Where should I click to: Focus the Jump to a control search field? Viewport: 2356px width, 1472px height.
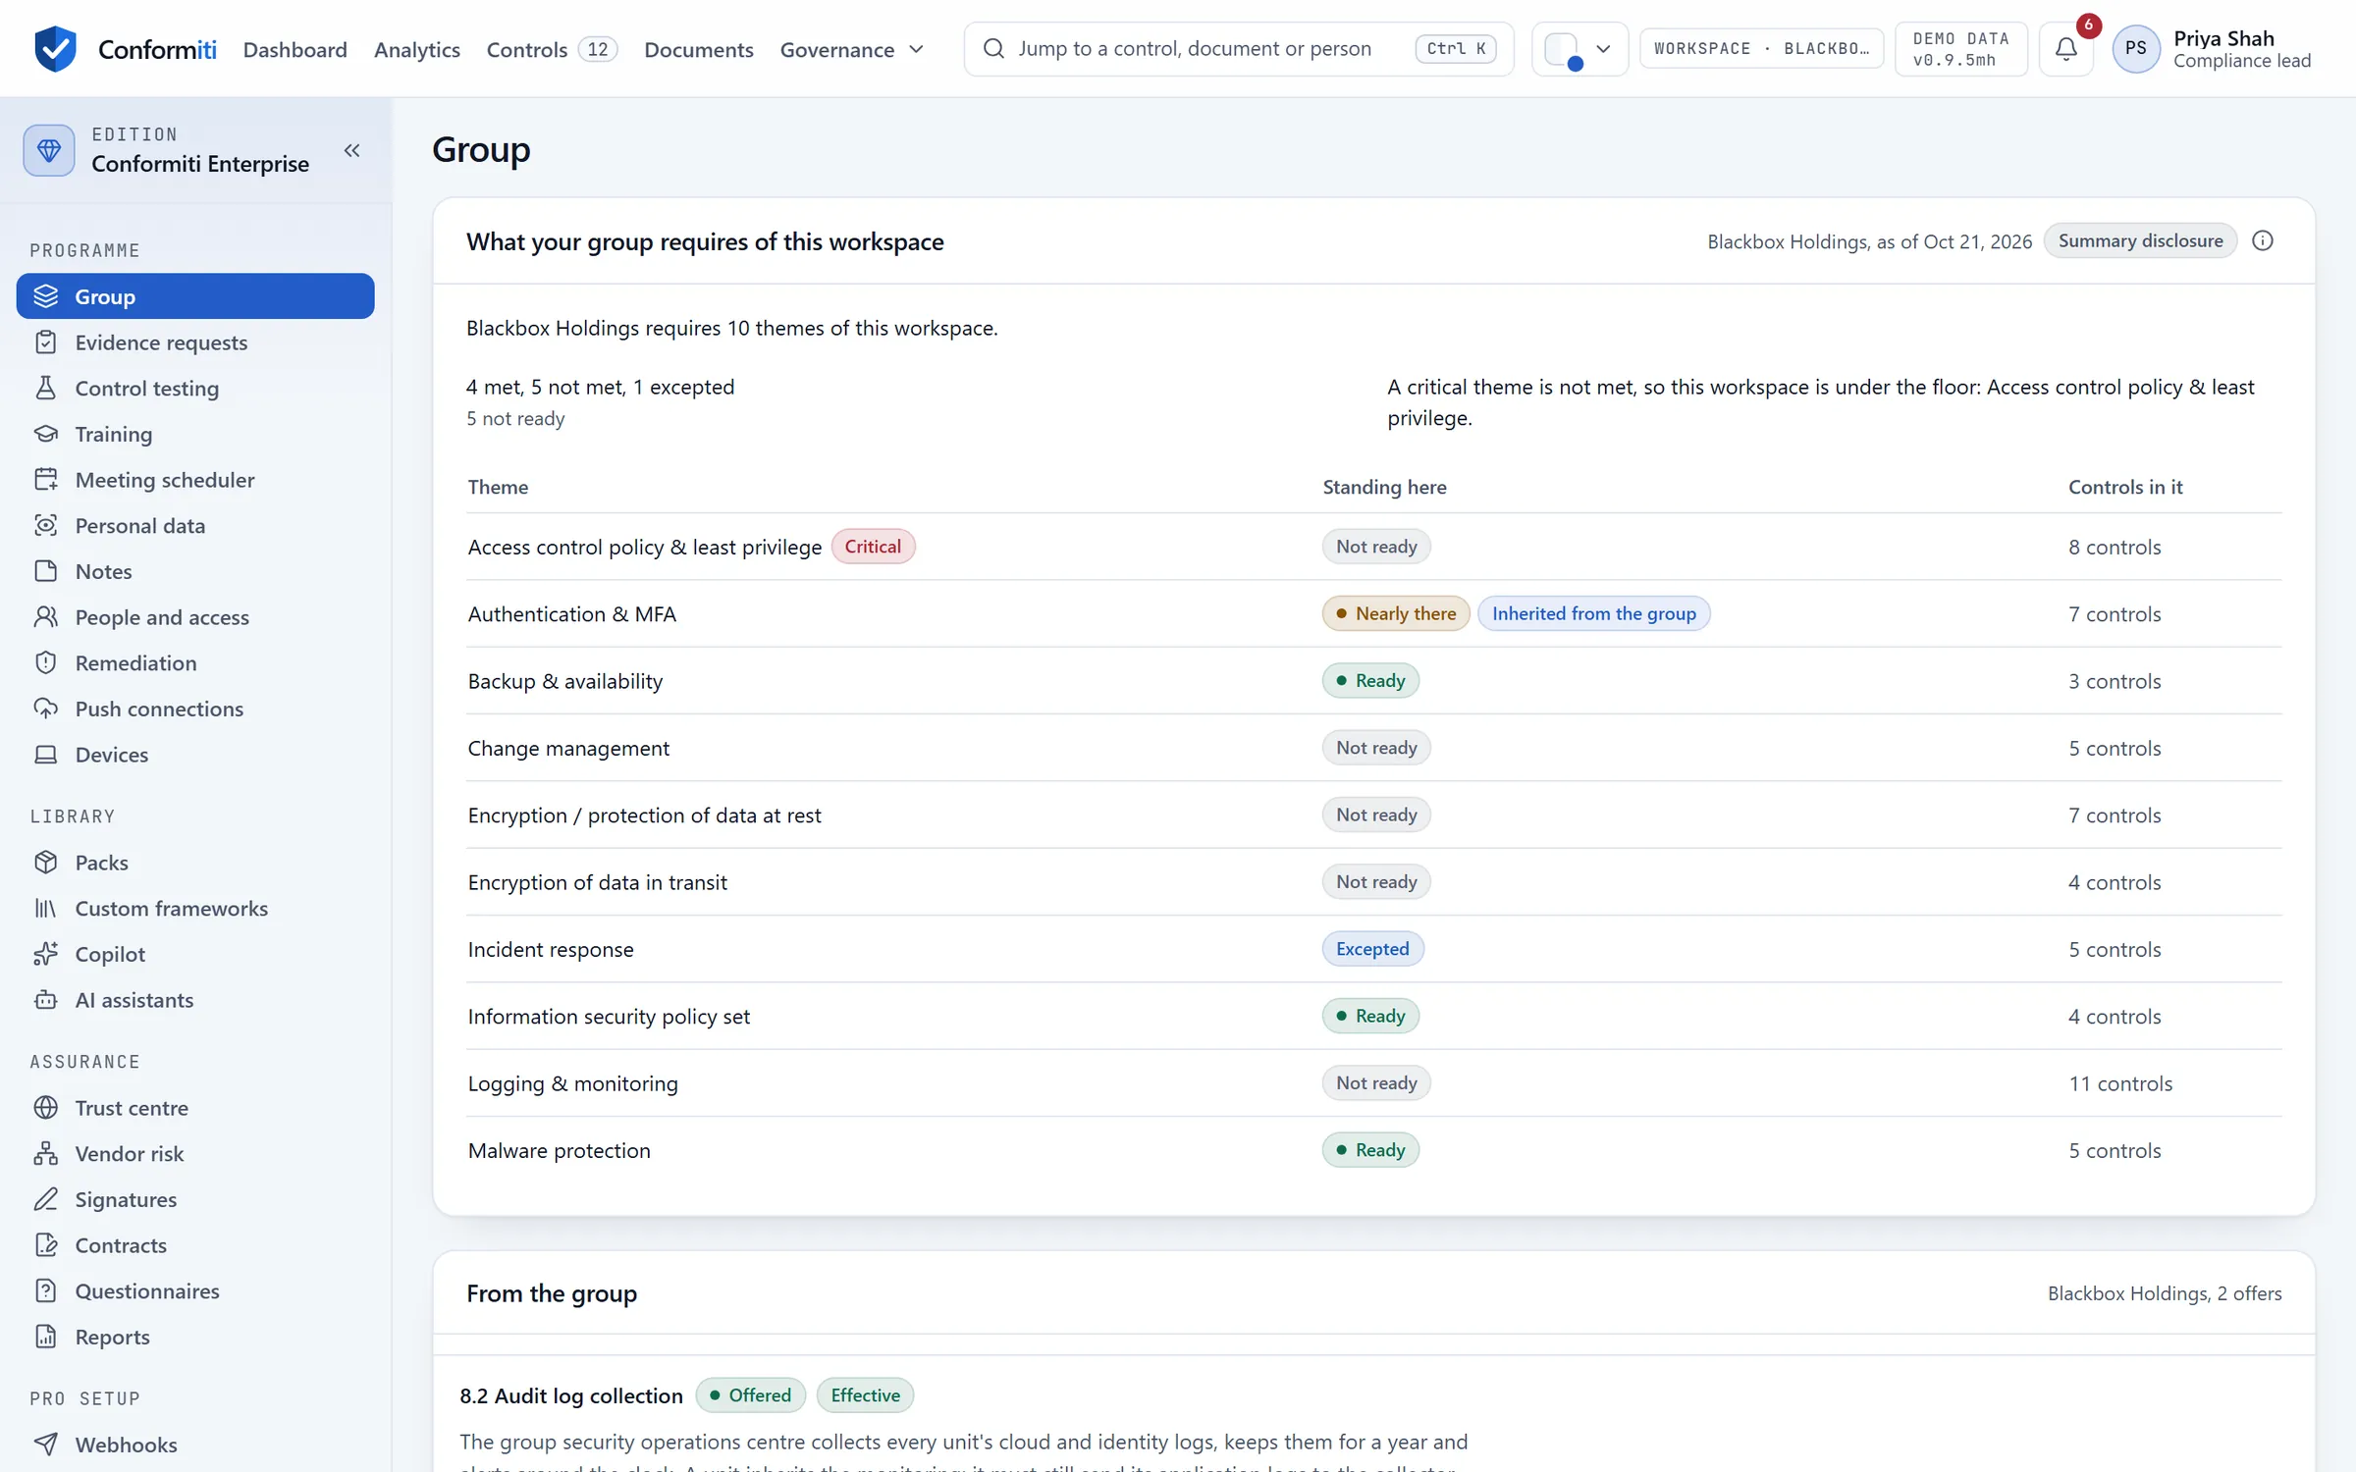click(x=1239, y=48)
